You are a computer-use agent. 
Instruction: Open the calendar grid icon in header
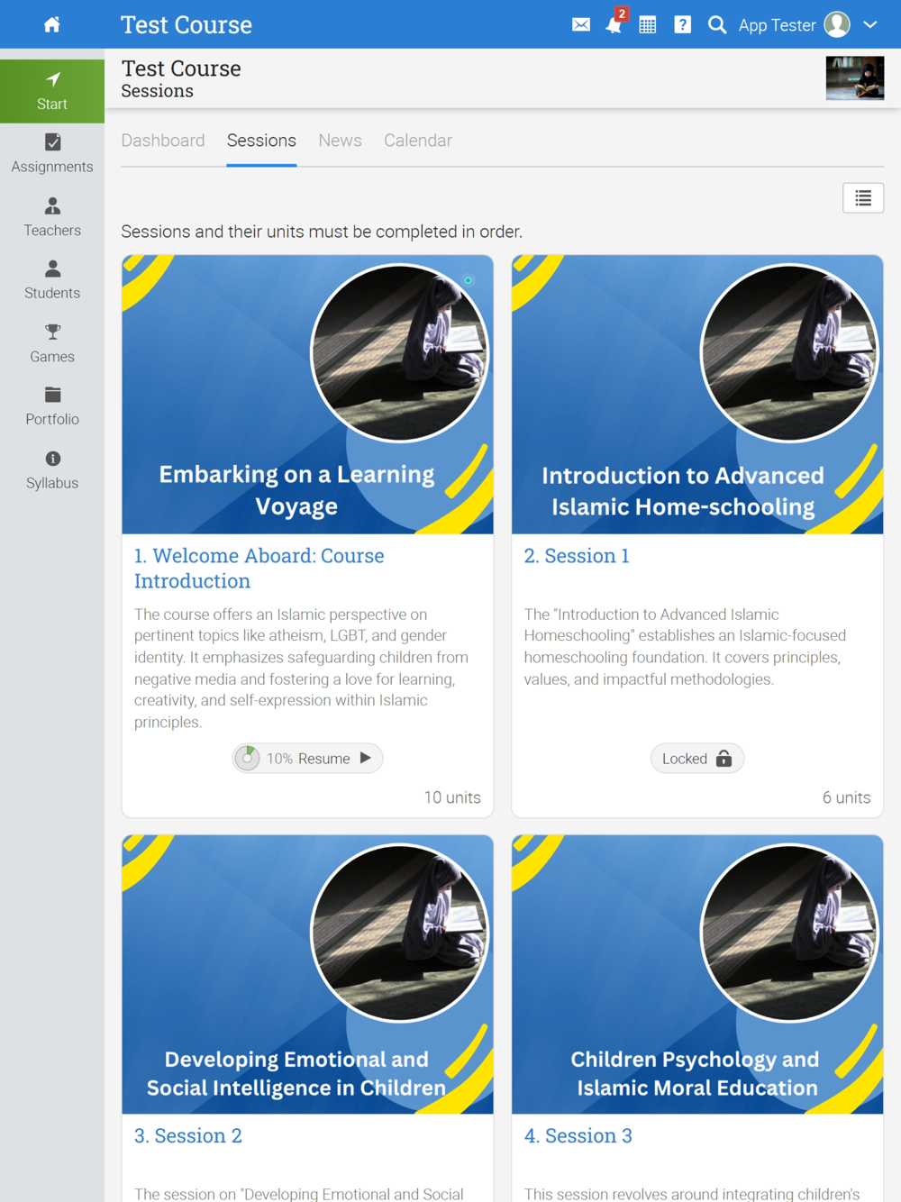[x=648, y=24]
